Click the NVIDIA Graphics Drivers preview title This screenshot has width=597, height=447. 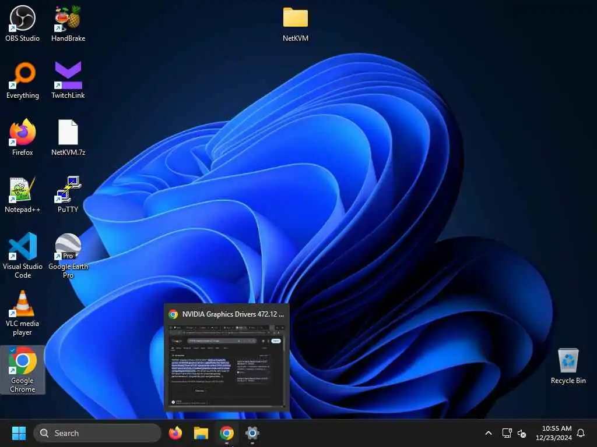click(x=233, y=314)
